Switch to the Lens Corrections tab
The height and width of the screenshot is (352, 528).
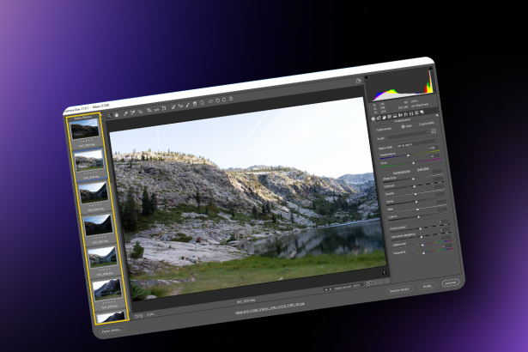click(x=400, y=115)
